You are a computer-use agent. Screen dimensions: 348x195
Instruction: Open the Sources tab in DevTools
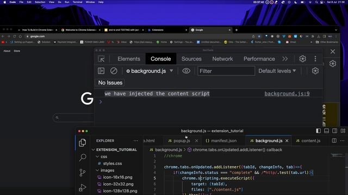(x=191, y=59)
